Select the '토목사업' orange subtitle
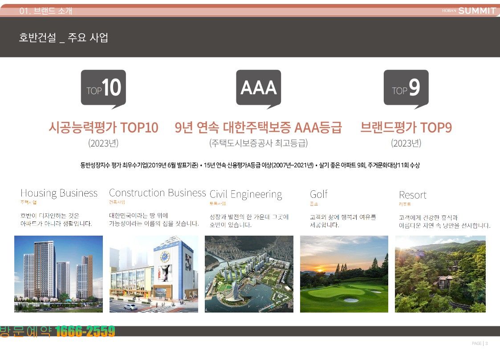 [x=217, y=203]
